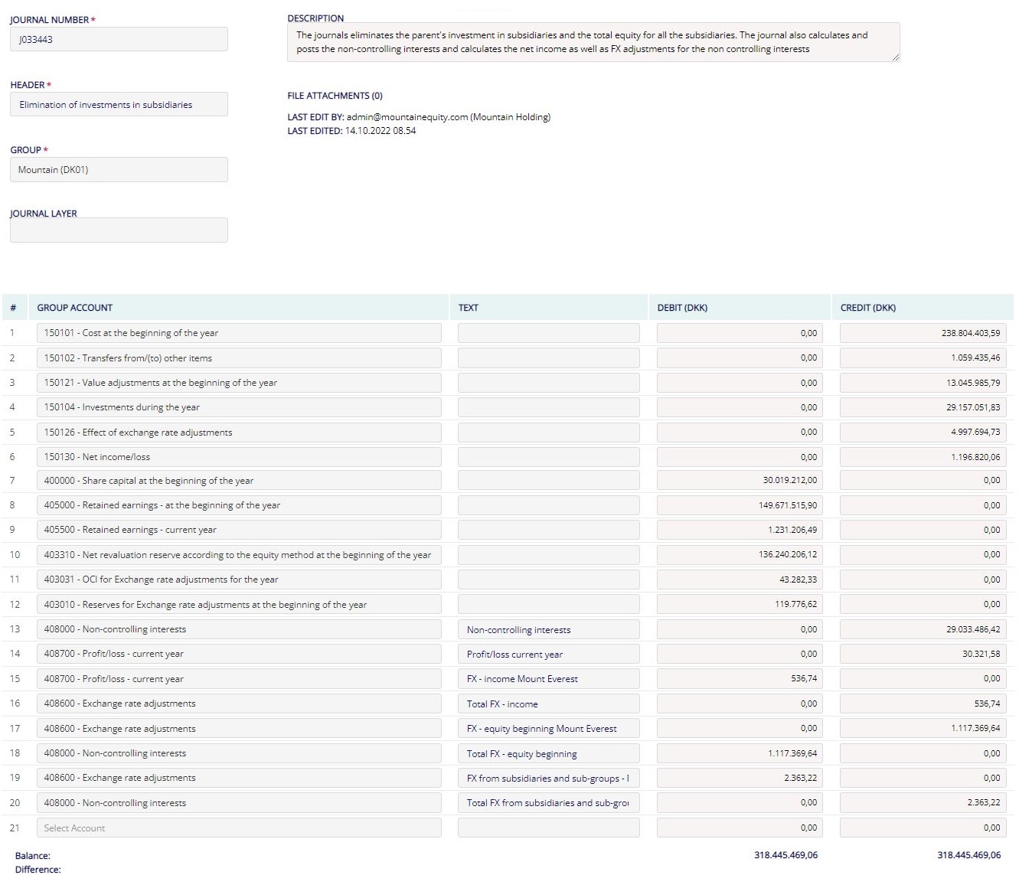
Task: Open account 150102 Transfers from/(to) other items
Action: point(239,358)
